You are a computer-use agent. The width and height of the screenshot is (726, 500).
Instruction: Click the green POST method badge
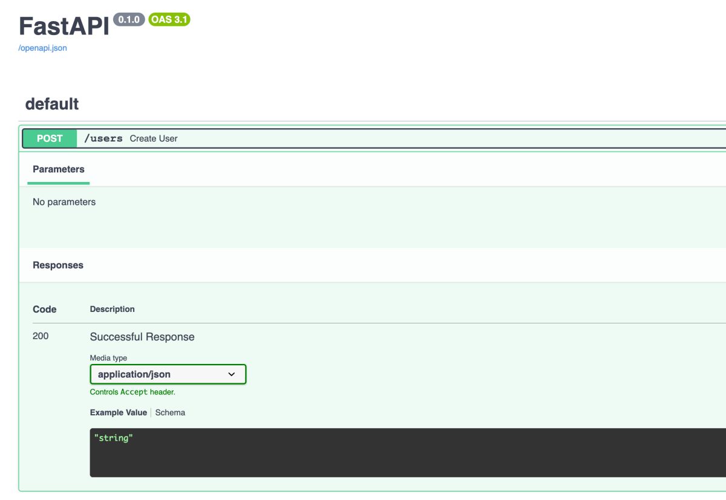(x=50, y=138)
